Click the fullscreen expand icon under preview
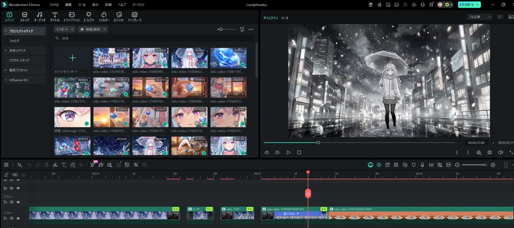Viewport: 514px width, 228px height. 511,152
